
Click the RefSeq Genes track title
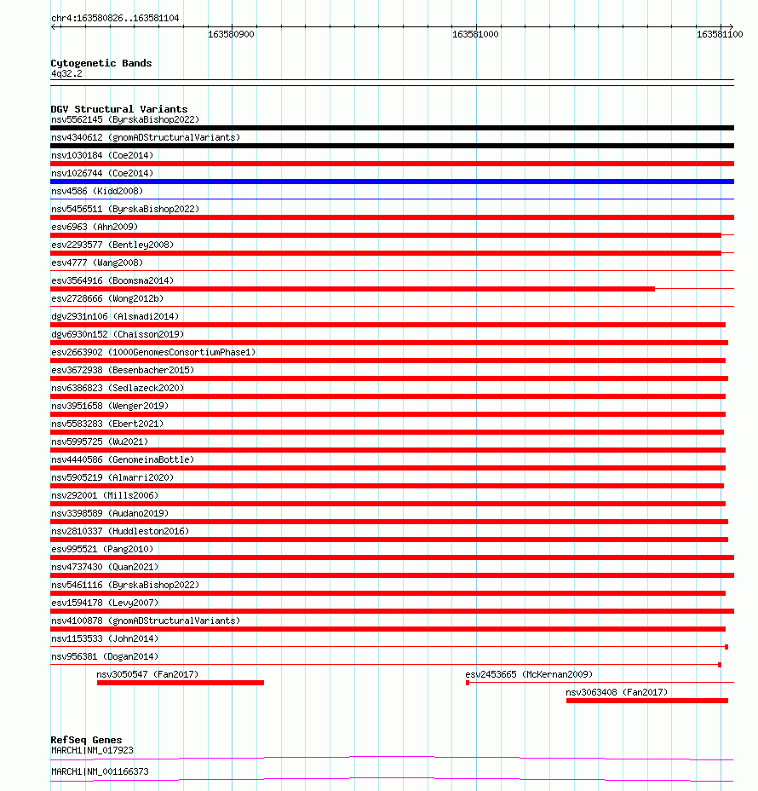[86, 740]
